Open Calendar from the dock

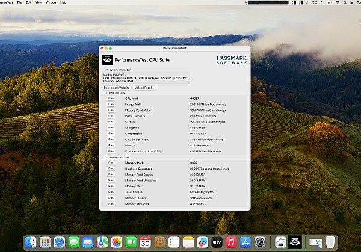pos(145,242)
